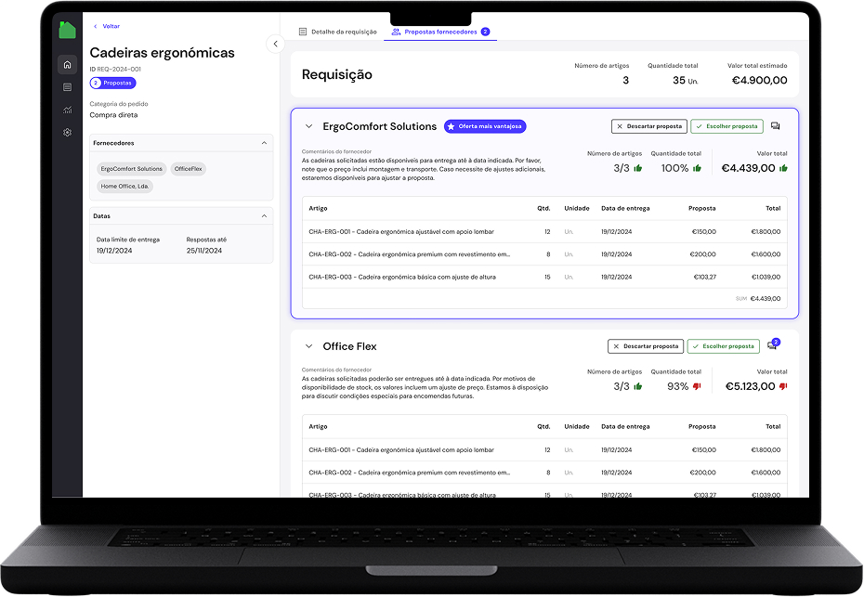864x597 pixels.
Task: Click the green house app logo
Action: 67,30
